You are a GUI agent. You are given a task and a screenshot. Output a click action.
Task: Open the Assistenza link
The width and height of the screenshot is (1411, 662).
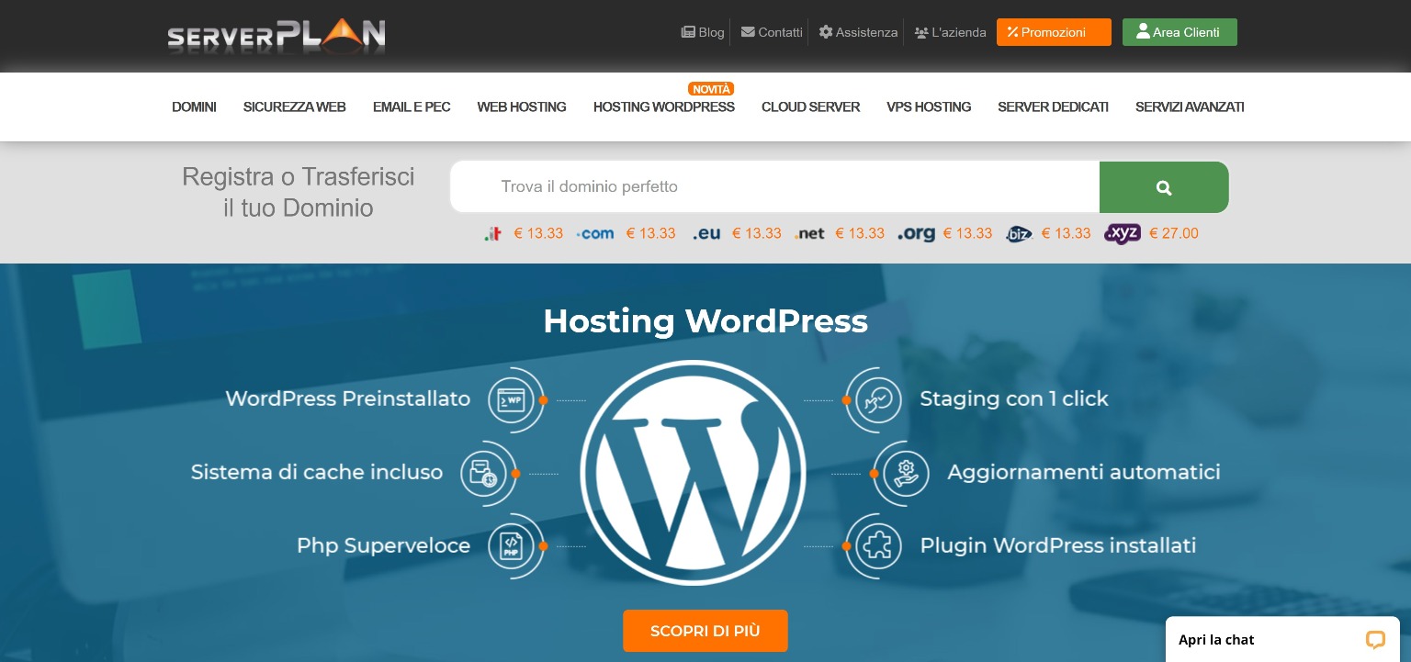click(858, 32)
